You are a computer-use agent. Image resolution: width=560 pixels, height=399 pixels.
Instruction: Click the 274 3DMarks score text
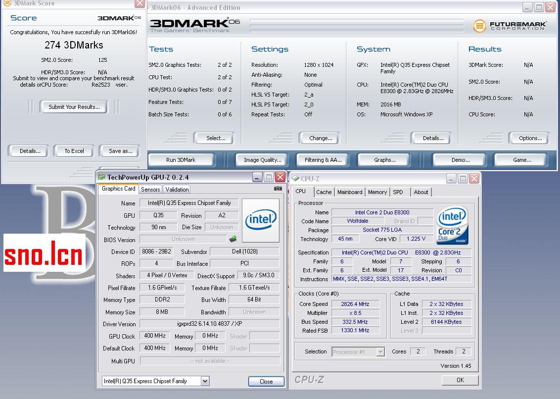pyautogui.click(x=74, y=45)
